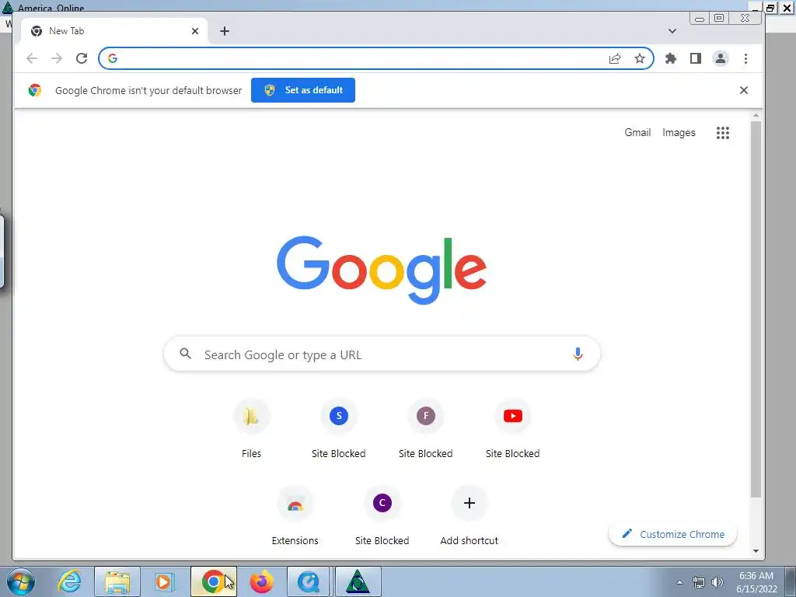Open the Gmail link
Screen dimensions: 796x597
coord(637,132)
